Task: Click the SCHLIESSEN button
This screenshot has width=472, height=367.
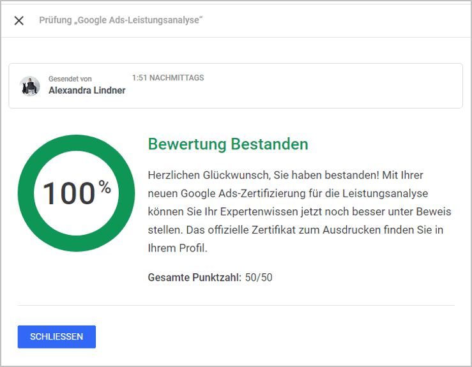Action: tap(57, 336)
